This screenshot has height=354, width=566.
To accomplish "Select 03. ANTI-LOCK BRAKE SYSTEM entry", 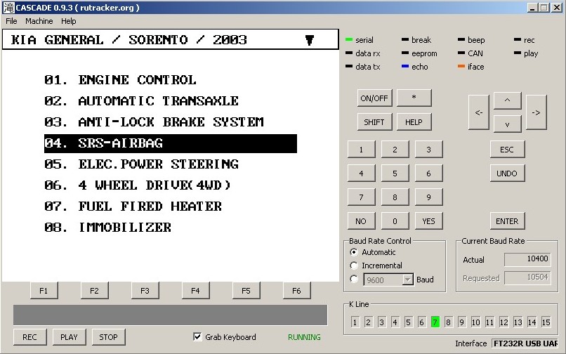I will pos(154,122).
